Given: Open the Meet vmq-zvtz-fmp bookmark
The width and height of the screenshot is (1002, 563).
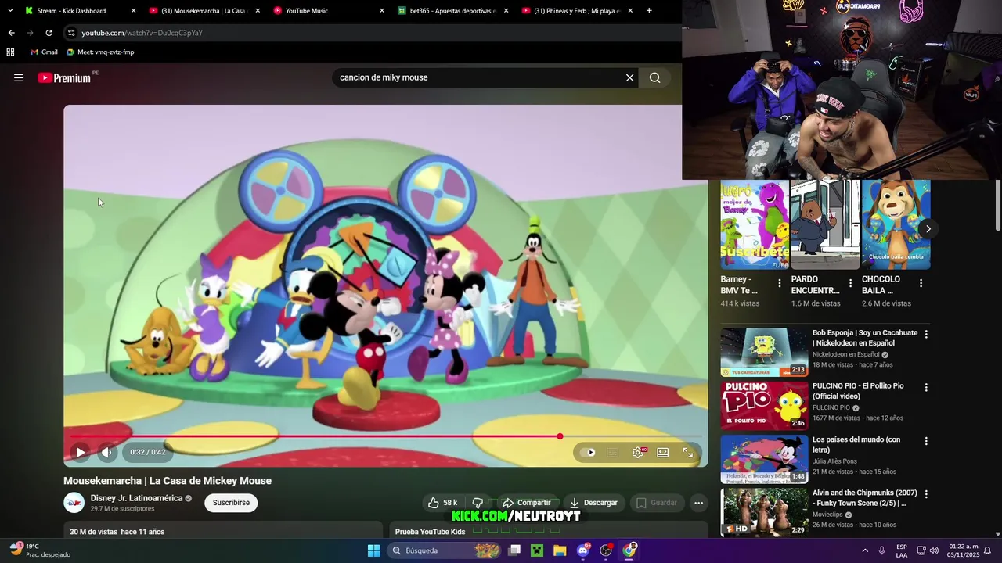Looking at the screenshot, I should [100, 52].
